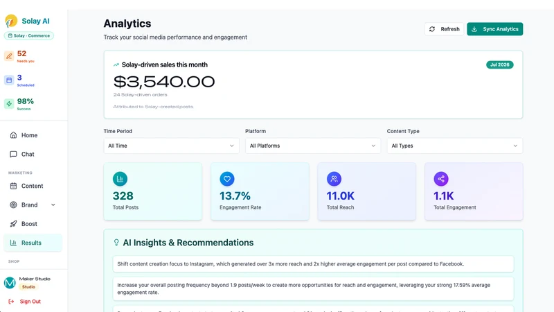Viewport: 554px width, 312px height.
Task: Open the Platform dropdown
Action: coord(313,146)
